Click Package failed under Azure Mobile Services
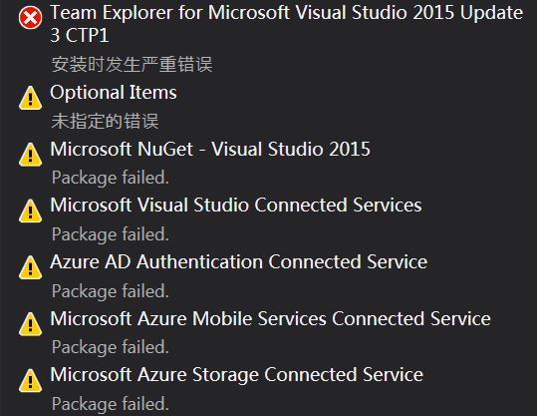This screenshot has width=537, height=416. pyautogui.click(x=111, y=347)
